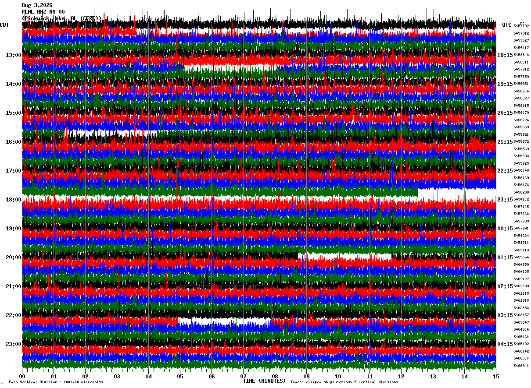Click minute '07' on the time axis
Image resolution: width=531 pixels, height=388 pixels.
click(243, 376)
